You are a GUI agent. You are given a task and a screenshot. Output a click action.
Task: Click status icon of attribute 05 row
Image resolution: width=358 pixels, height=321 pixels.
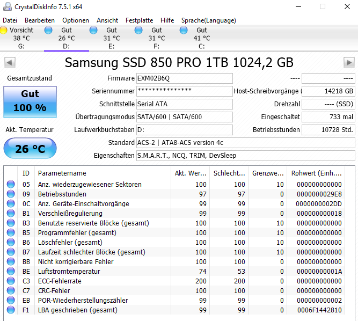pos(11,184)
